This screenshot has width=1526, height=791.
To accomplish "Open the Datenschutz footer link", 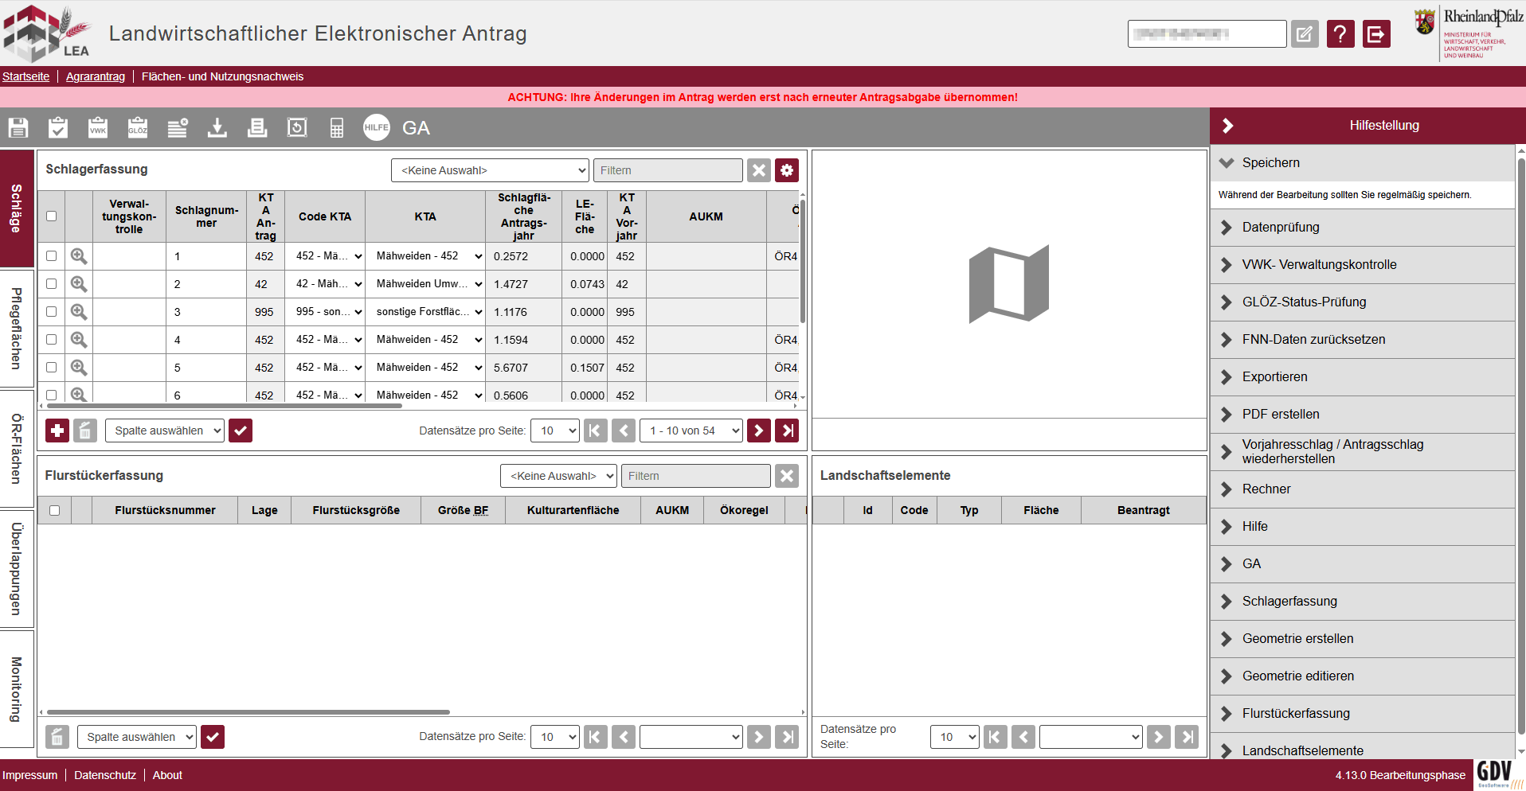I will tap(105, 775).
